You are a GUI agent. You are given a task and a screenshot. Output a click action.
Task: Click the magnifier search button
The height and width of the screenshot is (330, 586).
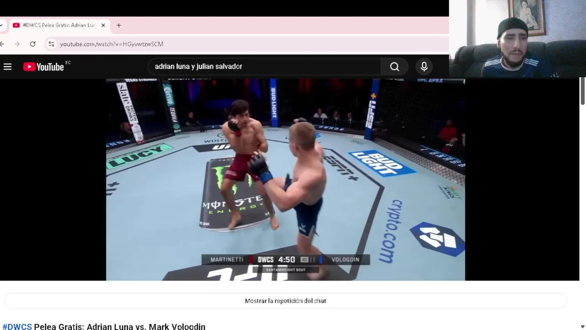point(395,67)
